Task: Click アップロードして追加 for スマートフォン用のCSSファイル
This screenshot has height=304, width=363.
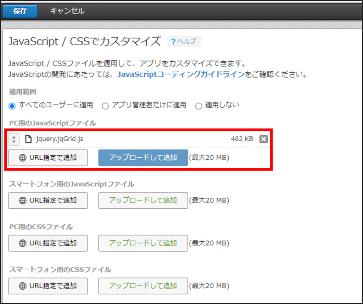Action: [143, 286]
